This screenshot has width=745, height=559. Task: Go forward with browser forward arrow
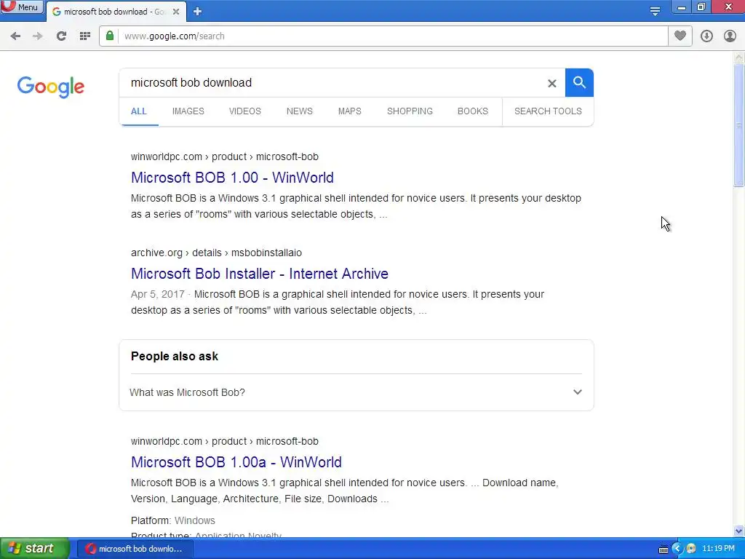click(38, 36)
